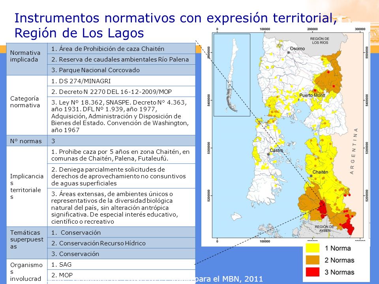Click the red '3 Normas' legend swatch
379x284 pixels.
point(313,272)
